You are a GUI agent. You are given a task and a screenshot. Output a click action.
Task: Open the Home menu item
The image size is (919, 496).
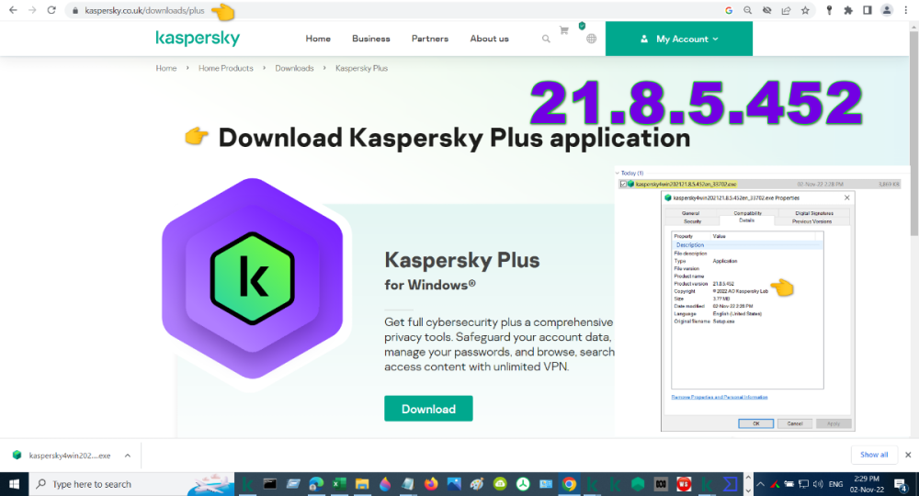318,39
